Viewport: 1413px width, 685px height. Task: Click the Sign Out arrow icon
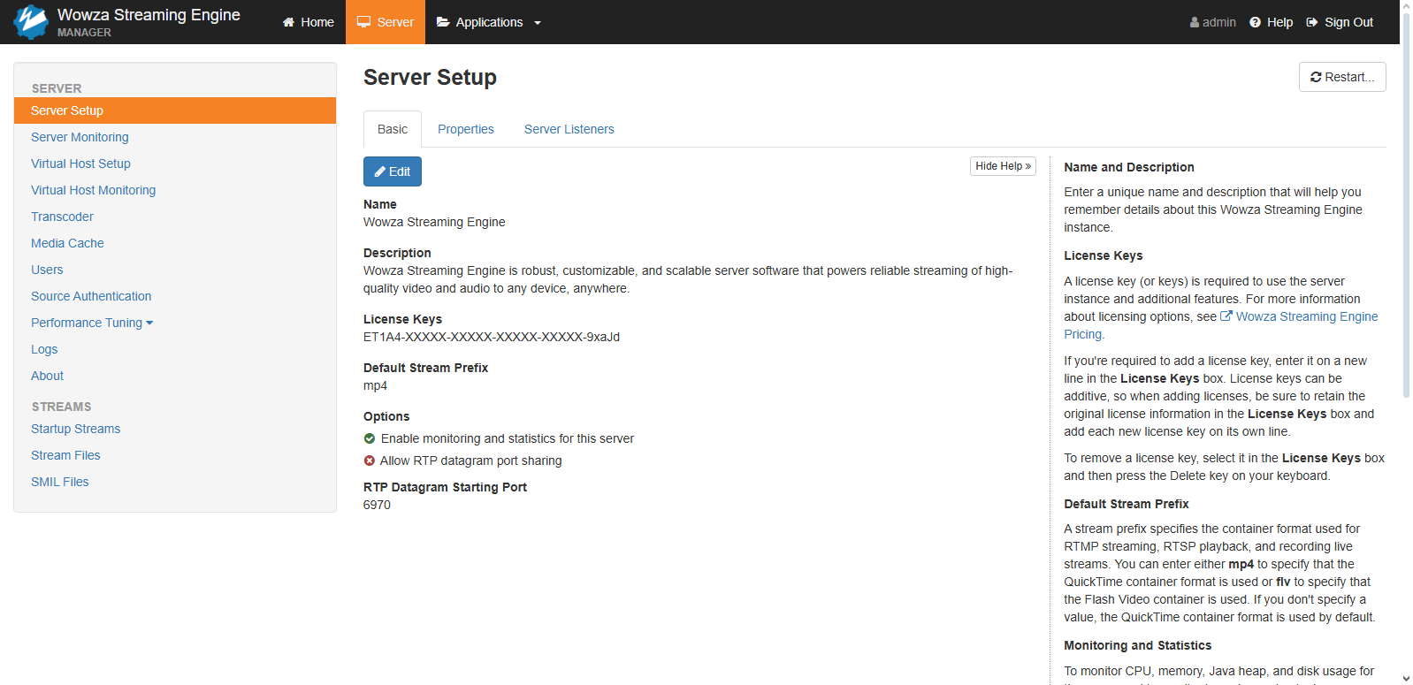[1312, 22]
